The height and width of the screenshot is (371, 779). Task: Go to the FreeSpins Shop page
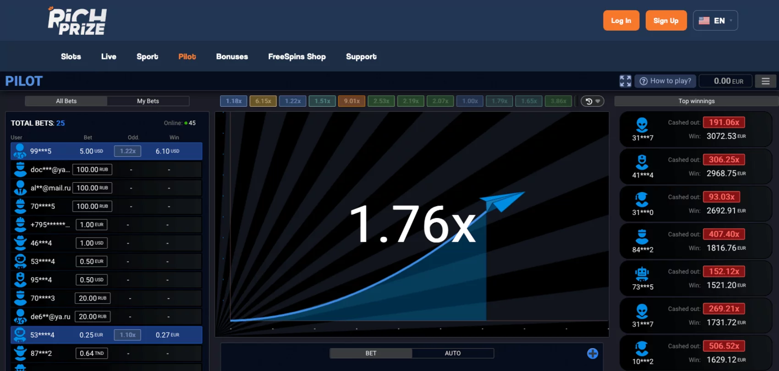(297, 57)
